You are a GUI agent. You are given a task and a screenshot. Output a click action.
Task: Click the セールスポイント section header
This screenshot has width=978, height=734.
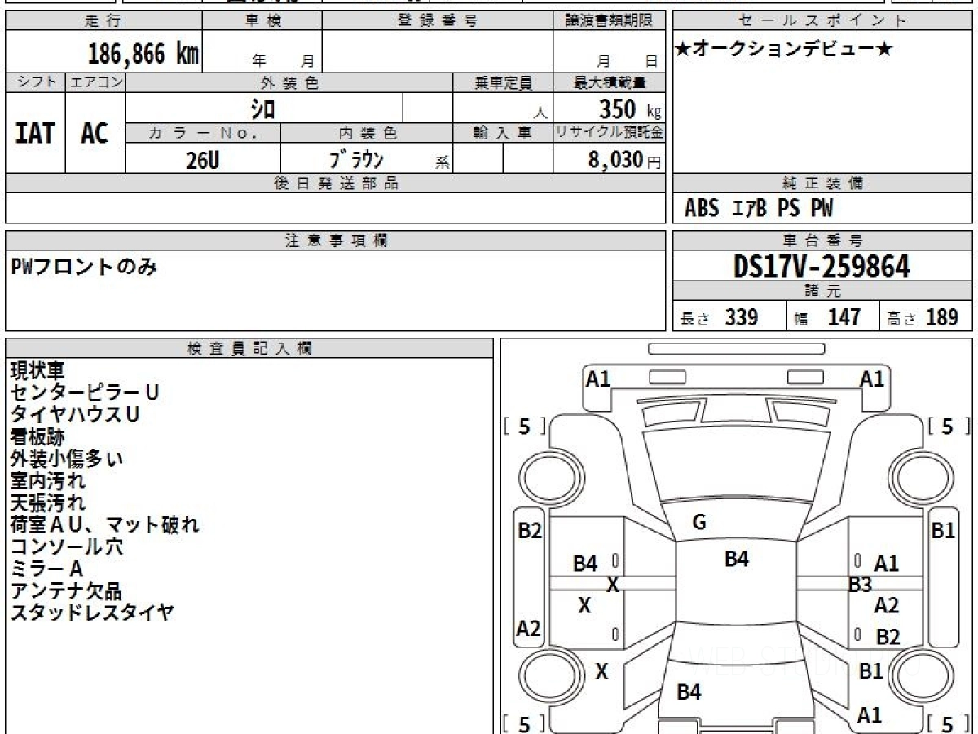(x=822, y=21)
